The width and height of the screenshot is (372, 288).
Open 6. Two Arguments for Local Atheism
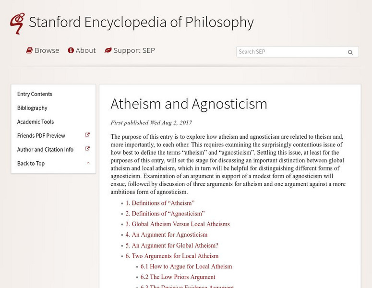172,256
